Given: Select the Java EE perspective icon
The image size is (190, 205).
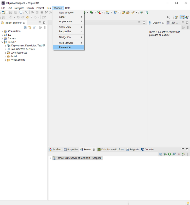Looking at the screenshot, I should click(x=182, y=17).
